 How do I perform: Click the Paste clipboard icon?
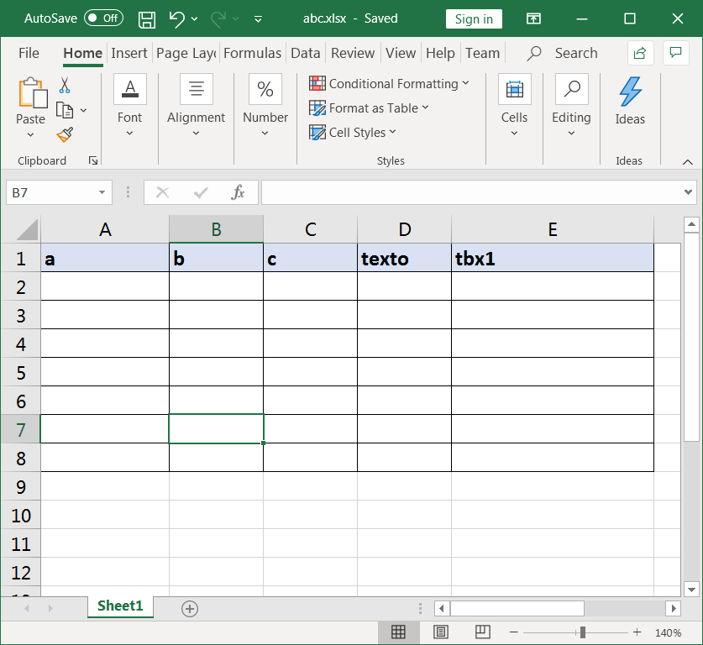32,92
